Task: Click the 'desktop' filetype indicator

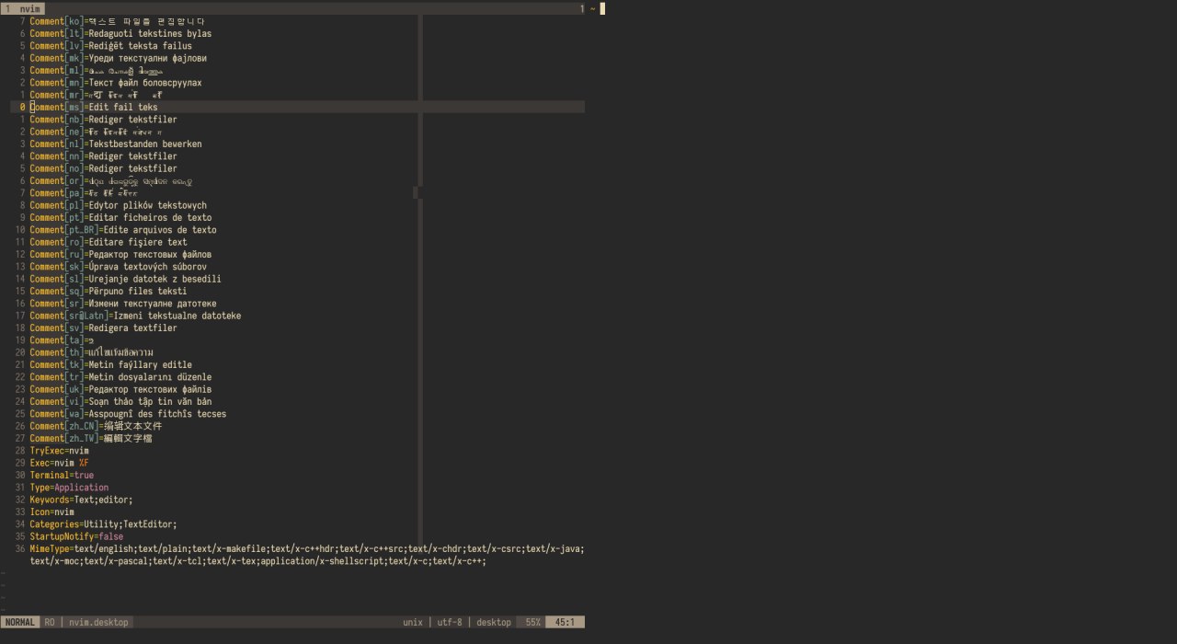Action: click(494, 623)
